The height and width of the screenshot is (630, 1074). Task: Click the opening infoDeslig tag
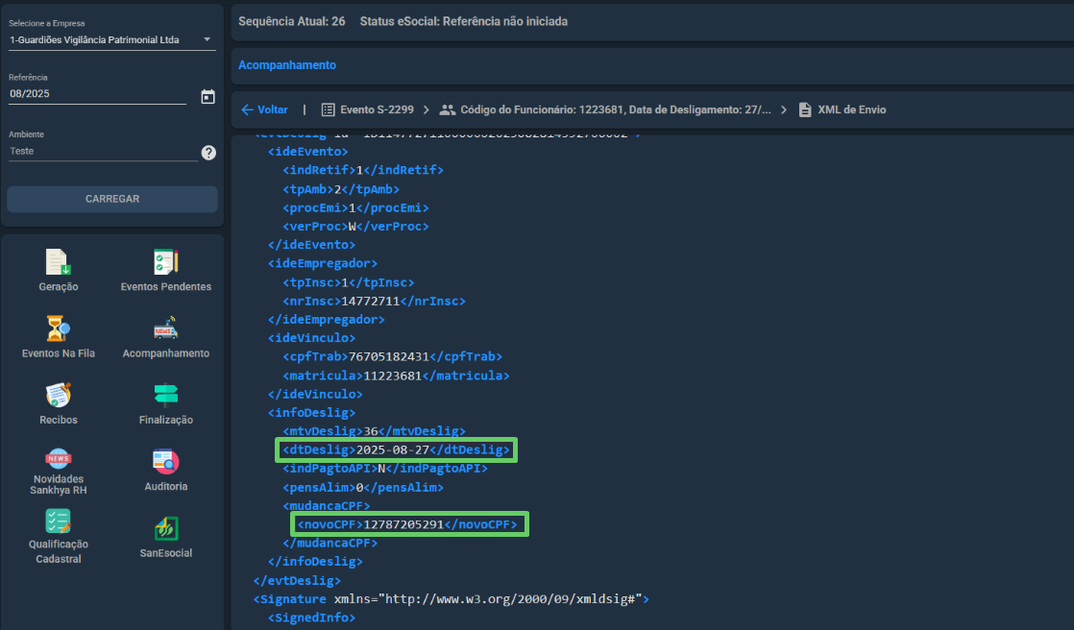[311, 413]
